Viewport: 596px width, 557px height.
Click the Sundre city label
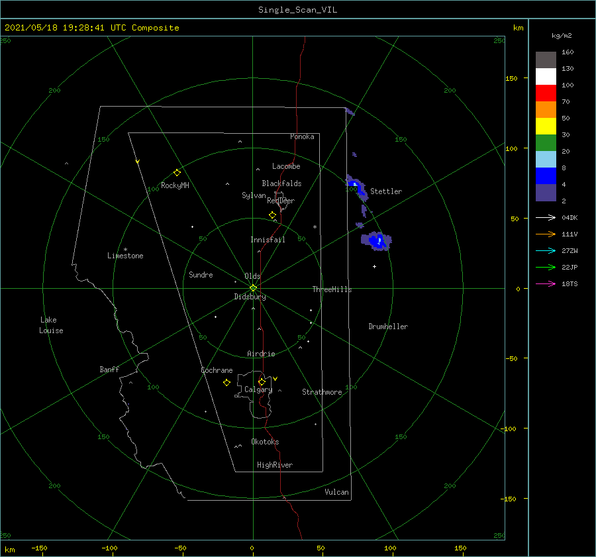201,274
